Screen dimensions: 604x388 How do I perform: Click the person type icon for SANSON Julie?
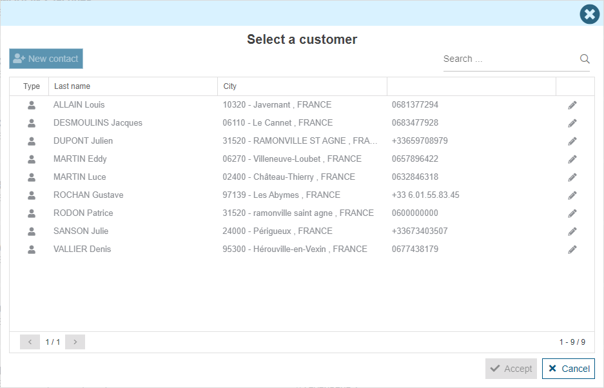click(32, 231)
